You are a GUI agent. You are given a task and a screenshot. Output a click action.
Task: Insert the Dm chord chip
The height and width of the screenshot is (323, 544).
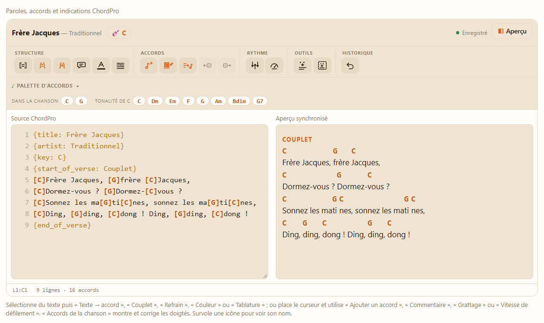point(155,101)
